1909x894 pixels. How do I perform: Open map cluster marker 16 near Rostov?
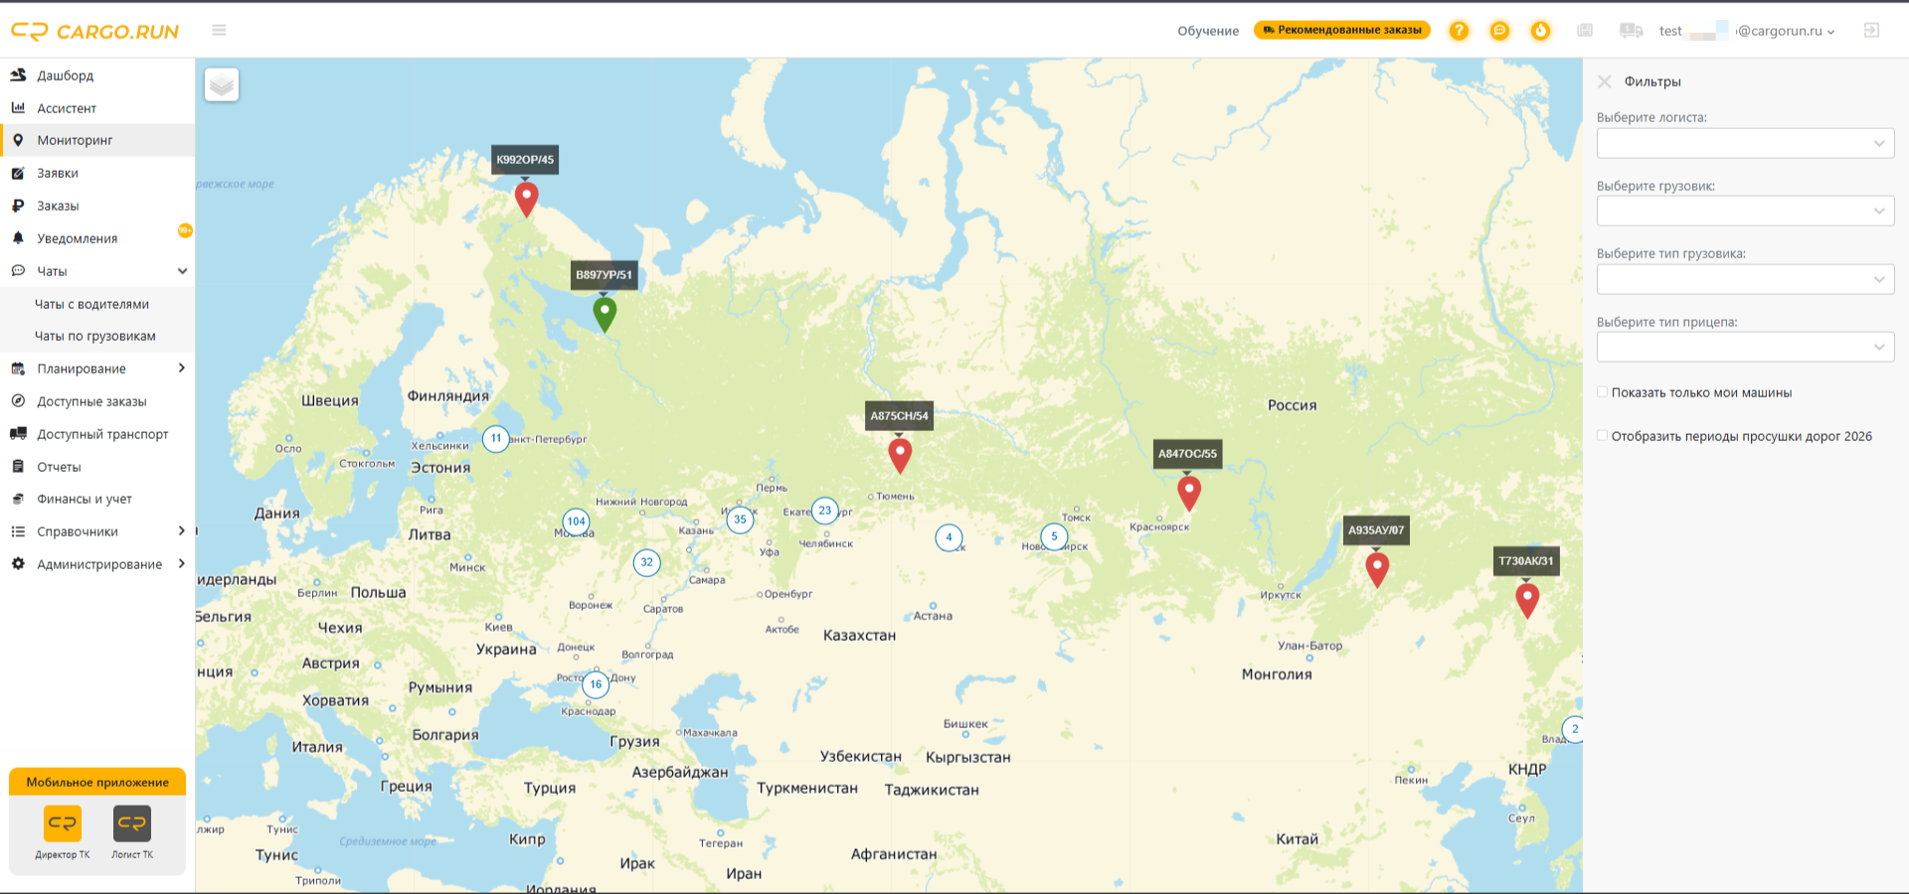click(596, 684)
